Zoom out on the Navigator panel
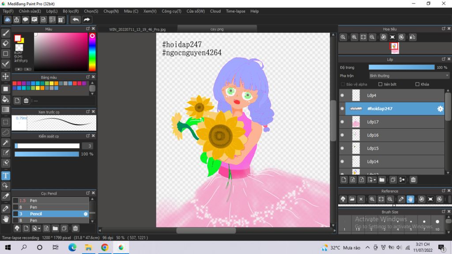 [x=372, y=37]
